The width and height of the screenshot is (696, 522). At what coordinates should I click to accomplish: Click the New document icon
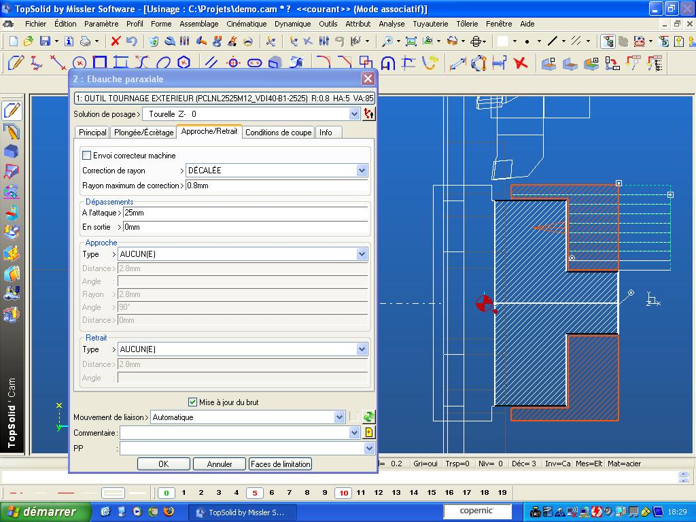pyautogui.click(x=14, y=41)
